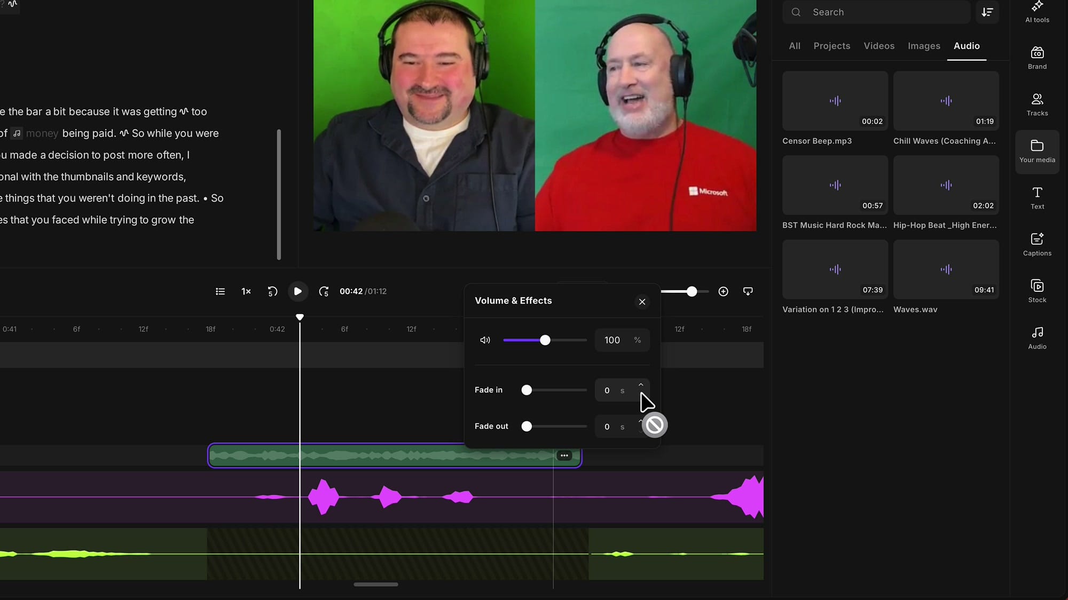
Task: Adjust the volume slider handle
Action: (545, 340)
